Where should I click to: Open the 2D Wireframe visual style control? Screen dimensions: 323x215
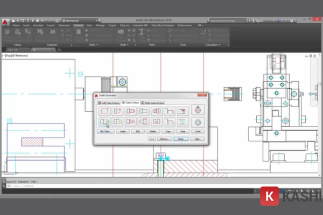pos(19,55)
